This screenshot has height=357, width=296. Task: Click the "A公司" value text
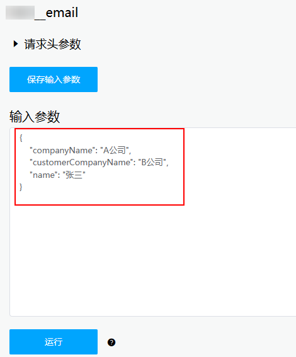point(115,151)
